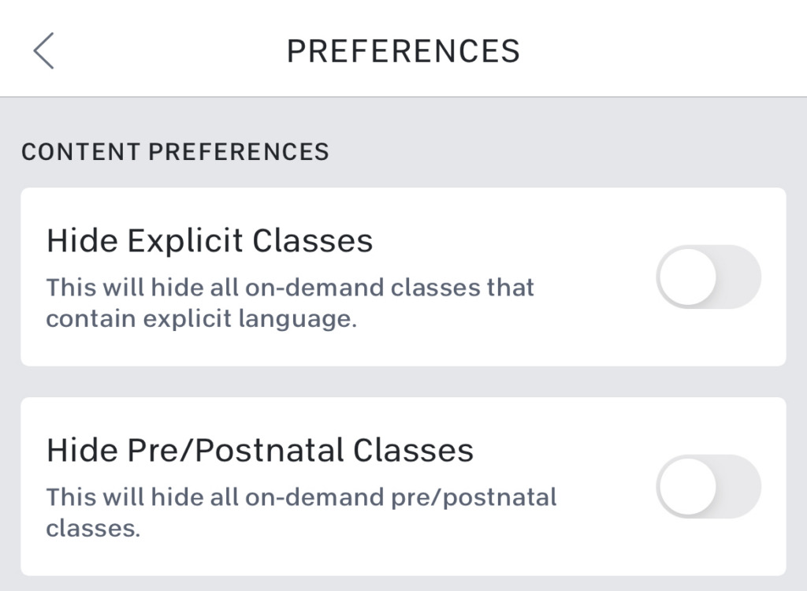The image size is (807, 591).
Task: Open the Hide Explicit Classes settings card
Action: [315, 276]
